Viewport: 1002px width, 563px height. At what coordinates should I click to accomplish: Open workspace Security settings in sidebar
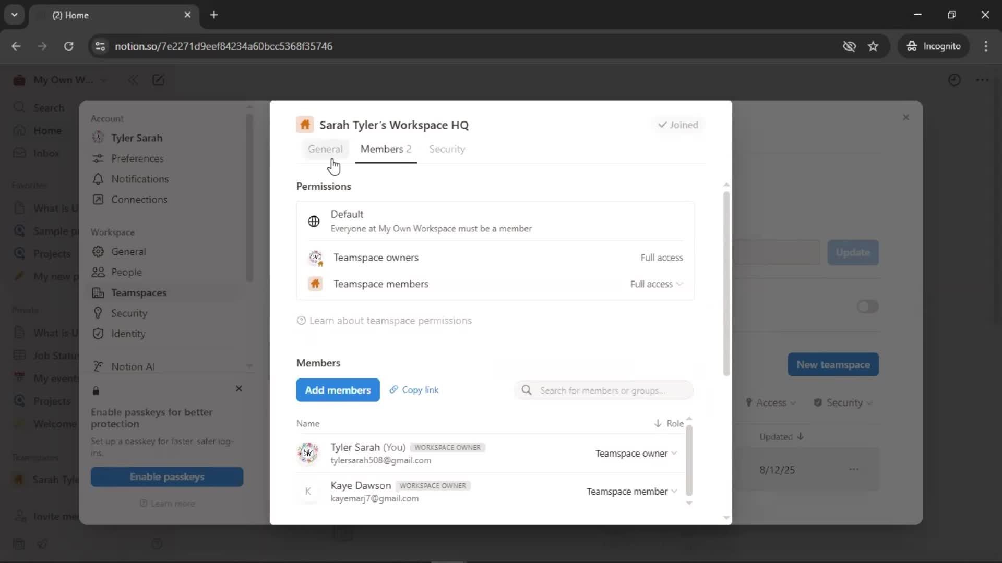pyautogui.click(x=167, y=313)
